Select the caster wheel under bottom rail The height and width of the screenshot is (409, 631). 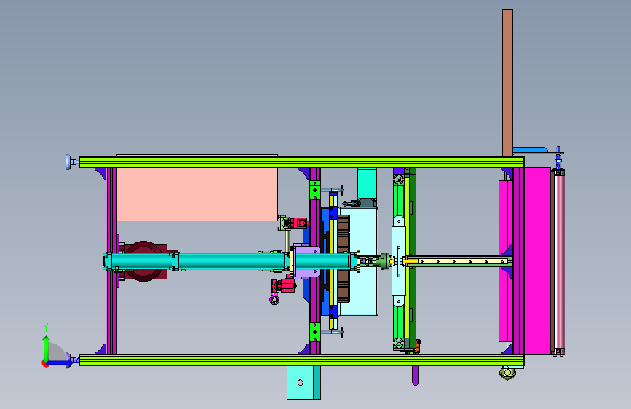pos(507,373)
